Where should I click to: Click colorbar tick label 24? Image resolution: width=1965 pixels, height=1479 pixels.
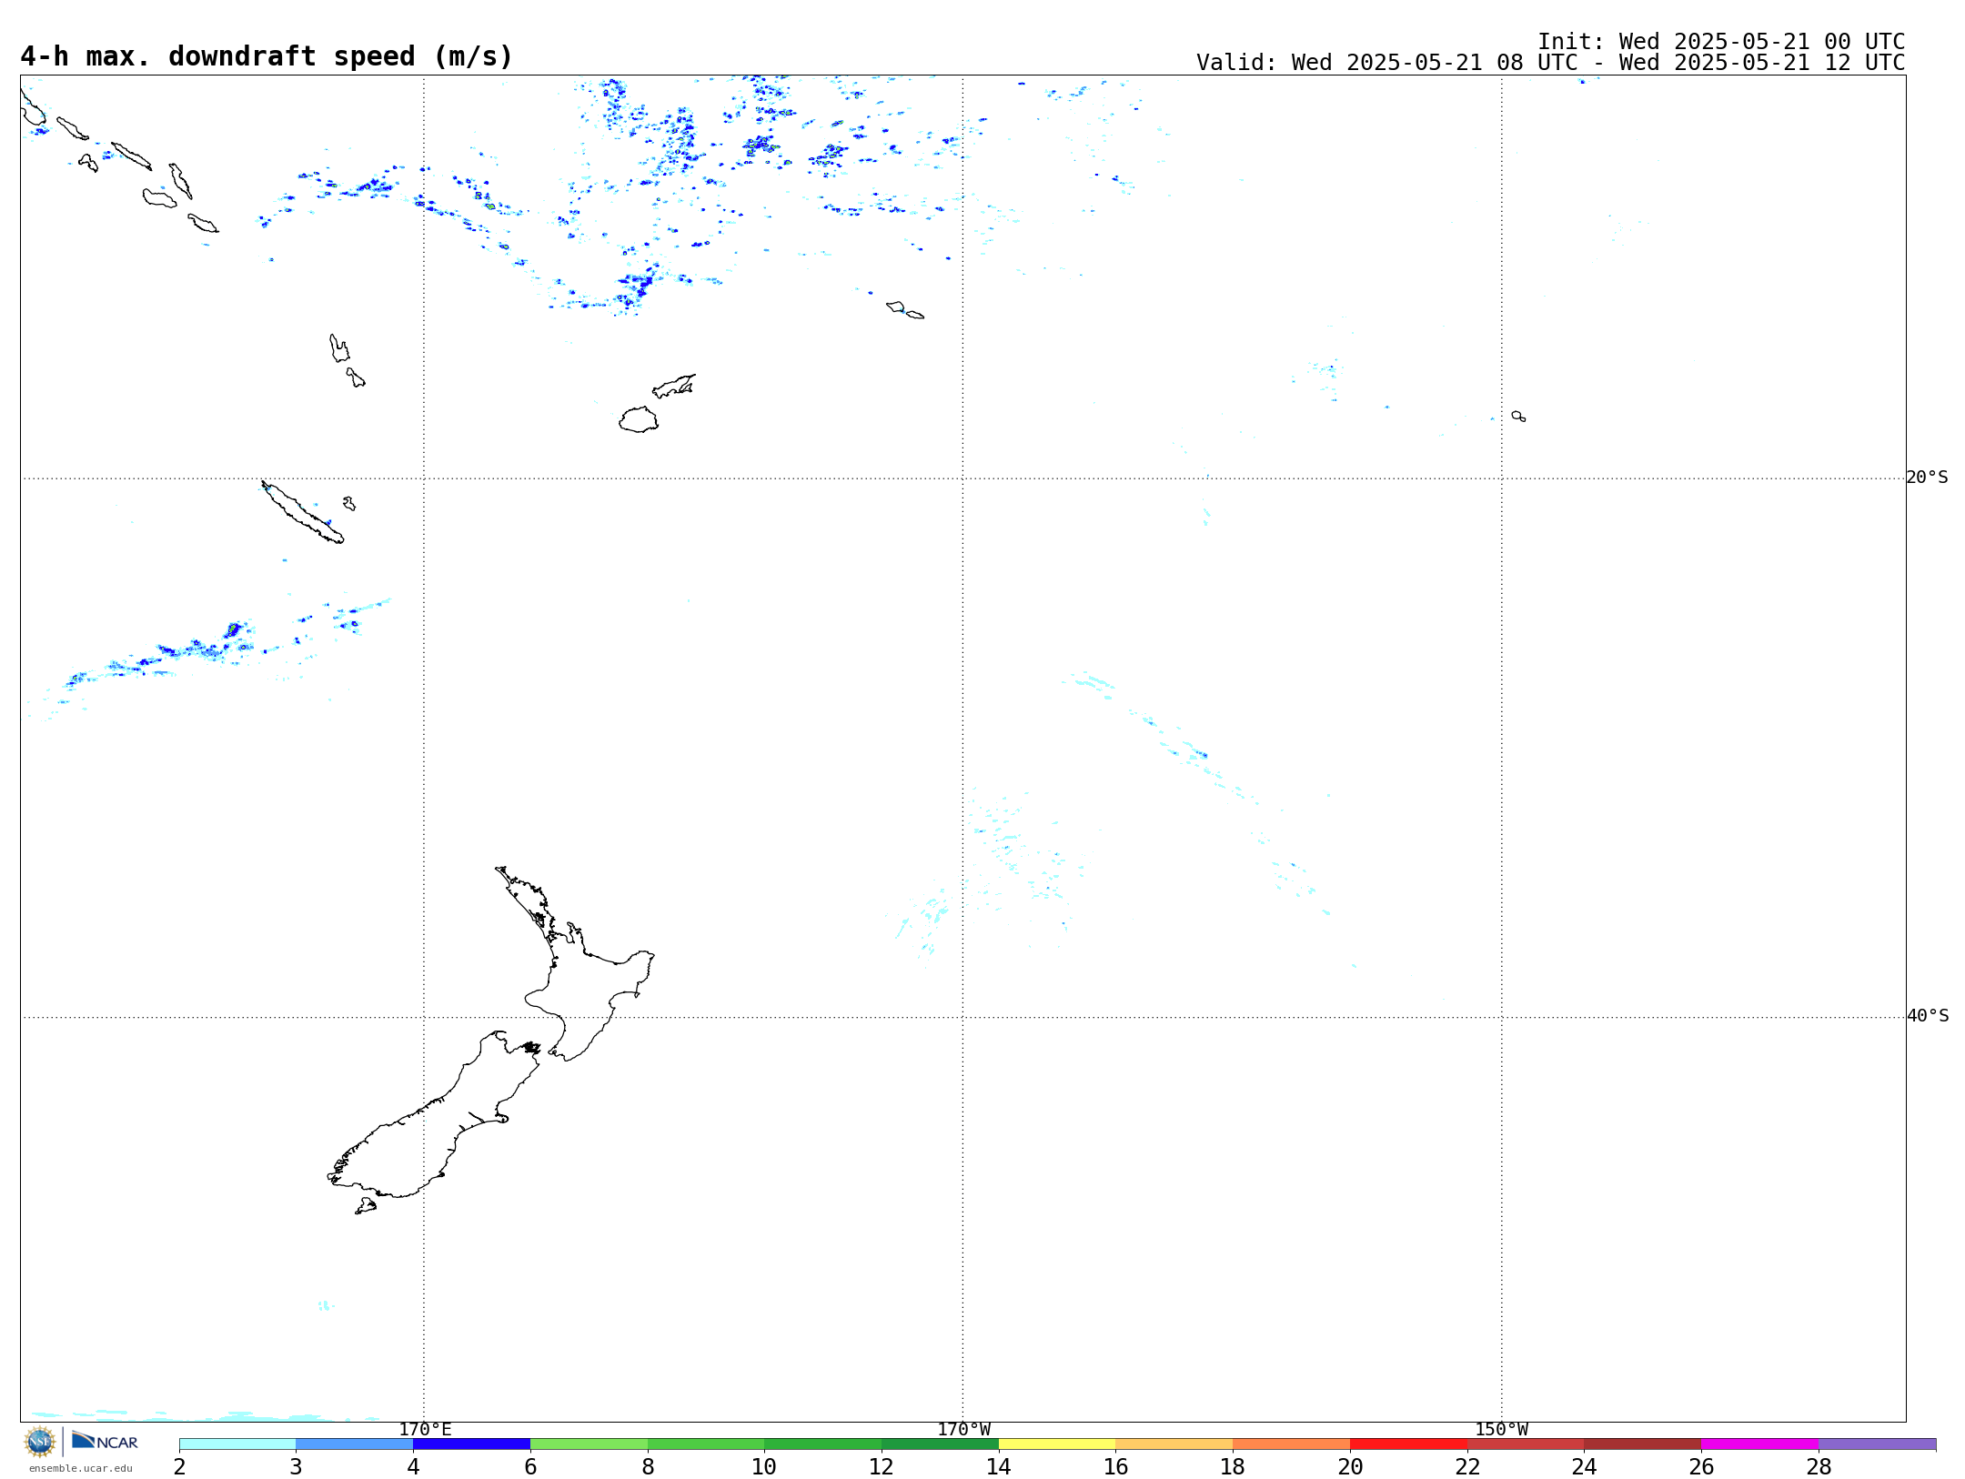click(x=1585, y=1467)
